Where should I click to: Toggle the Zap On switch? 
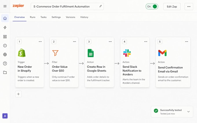152,6
